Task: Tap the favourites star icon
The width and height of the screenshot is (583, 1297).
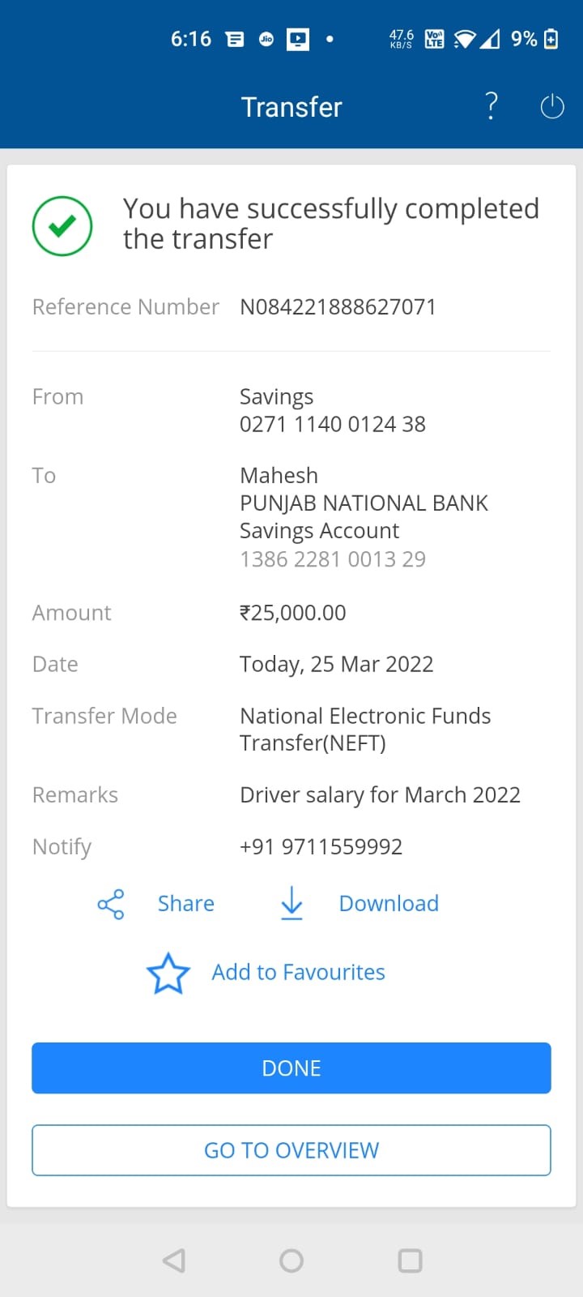Action: (x=168, y=973)
